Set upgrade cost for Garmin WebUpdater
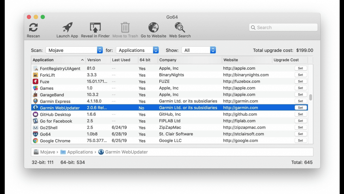 pyautogui.click(x=301, y=108)
